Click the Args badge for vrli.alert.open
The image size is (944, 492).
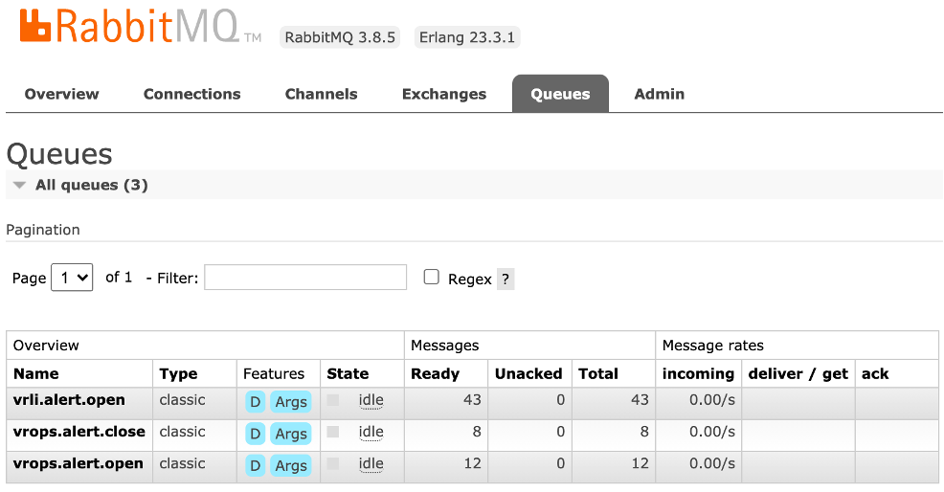tap(291, 402)
